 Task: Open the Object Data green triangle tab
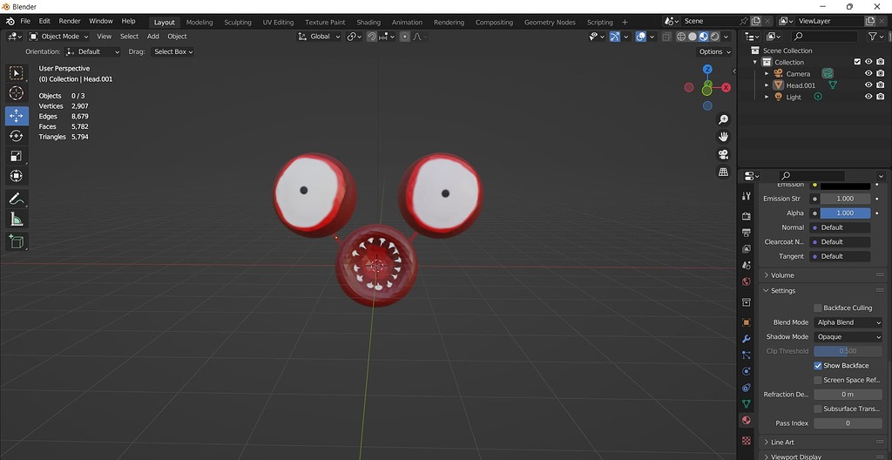pos(747,403)
